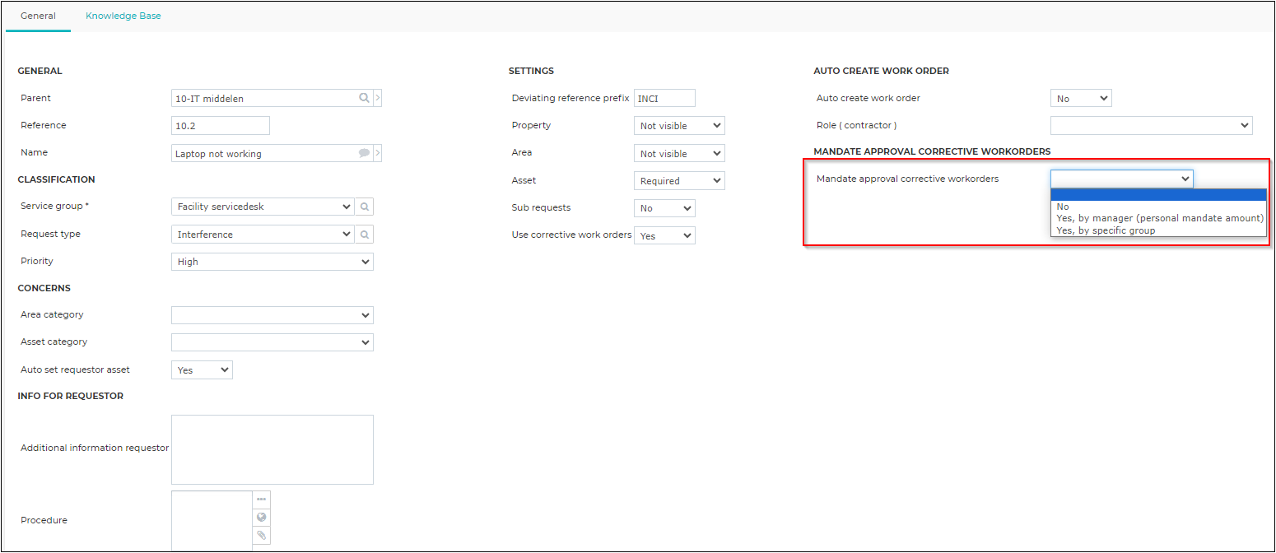This screenshot has width=1276, height=553.
Task: Click the Additional information requestor text area
Action: pos(272,449)
